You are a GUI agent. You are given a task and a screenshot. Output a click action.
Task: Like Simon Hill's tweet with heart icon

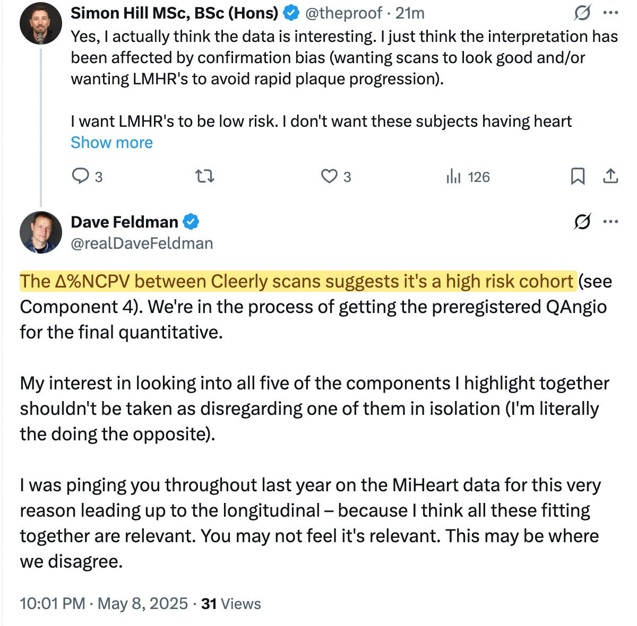tap(330, 176)
